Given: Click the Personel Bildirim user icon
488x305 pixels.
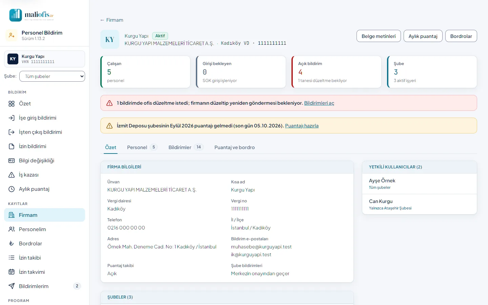Looking at the screenshot, I should [12, 35].
